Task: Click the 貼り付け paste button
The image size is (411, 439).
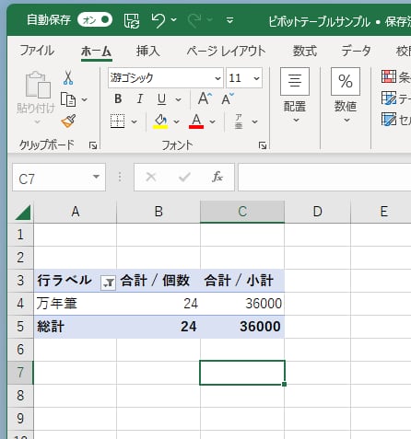Action: [x=37, y=97]
